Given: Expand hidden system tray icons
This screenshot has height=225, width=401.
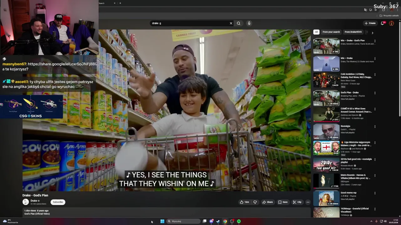Looking at the screenshot, I should (x=371, y=221).
